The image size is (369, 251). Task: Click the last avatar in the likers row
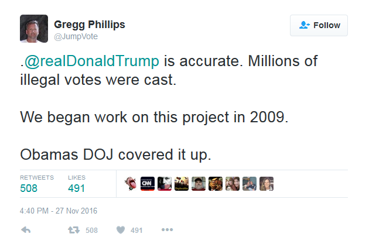tap(266, 184)
